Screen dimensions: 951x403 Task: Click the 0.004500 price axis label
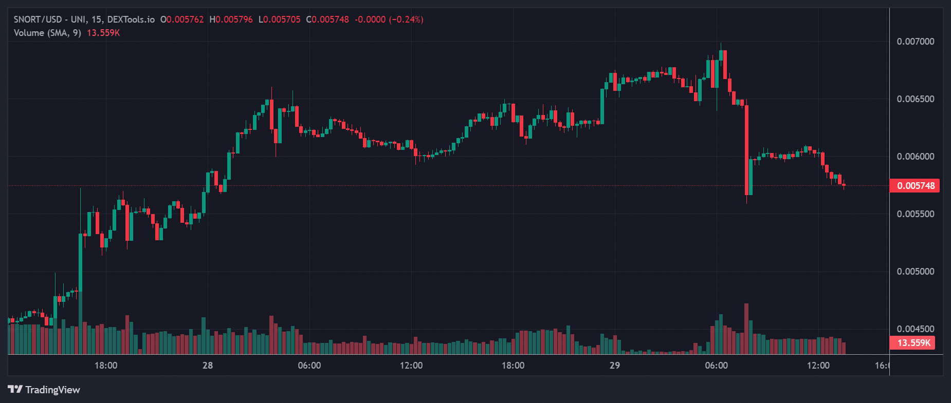(x=916, y=329)
